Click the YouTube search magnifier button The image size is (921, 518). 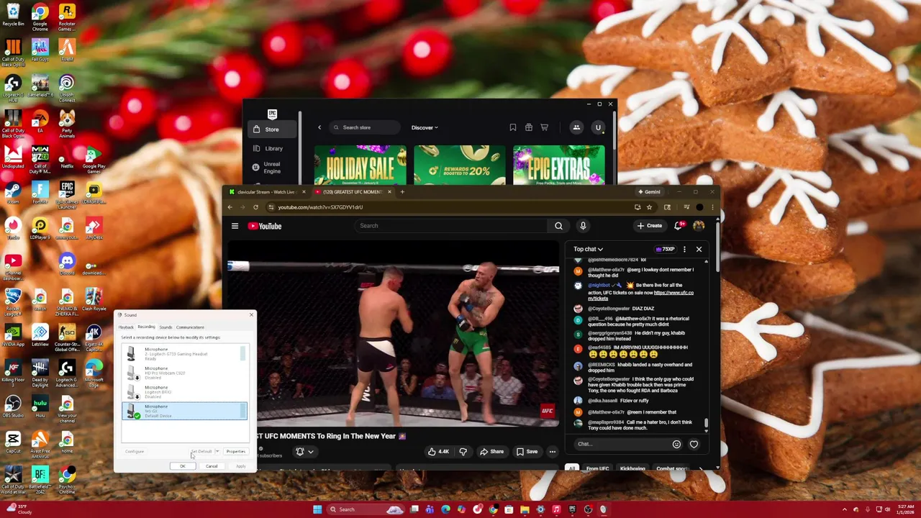pyautogui.click(x=558, y=226)
